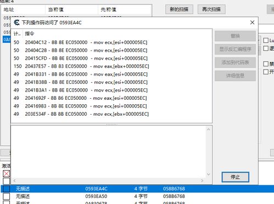The width and height of the screenshot is (274, 204).
Task: Click the scroll down arrow in details pane
Action: coord(209,174)
